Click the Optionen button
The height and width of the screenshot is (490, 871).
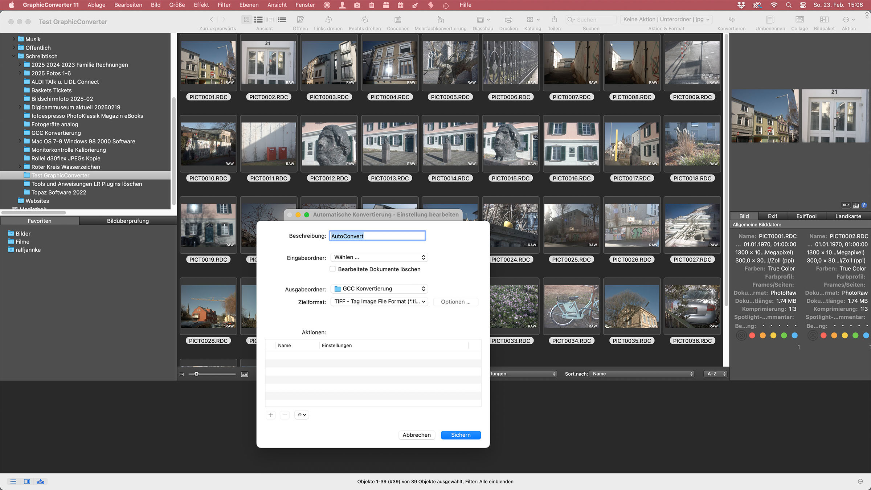pos(455,302)
